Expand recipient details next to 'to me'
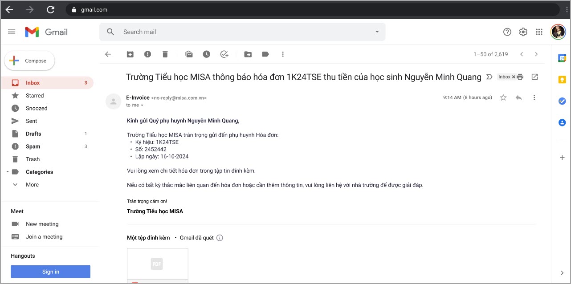This screenshot has height=284, width=571. pyautogui.click(x=143, y=105)
